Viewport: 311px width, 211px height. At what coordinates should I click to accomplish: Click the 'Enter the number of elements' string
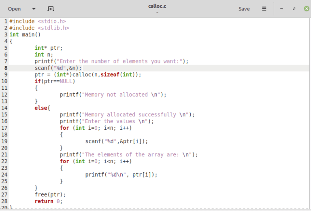pyautogui.click(x=119, y=61)
